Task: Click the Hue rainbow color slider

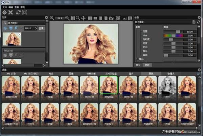Action: point(173,35)
